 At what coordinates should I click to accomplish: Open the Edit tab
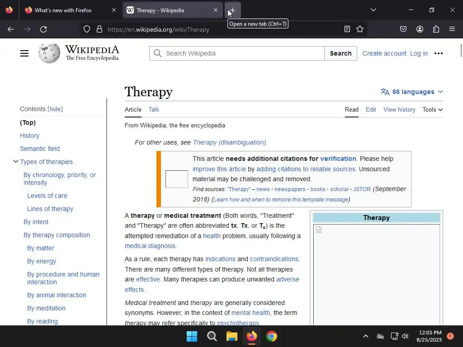coord(371,109)
